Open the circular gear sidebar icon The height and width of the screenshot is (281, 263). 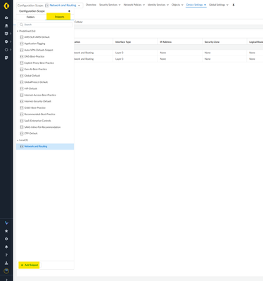tap(6, 50)
